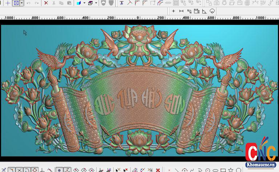Click the plus point marker tool
This screenshot has width=279, height=172.
(x=173, y=11)
